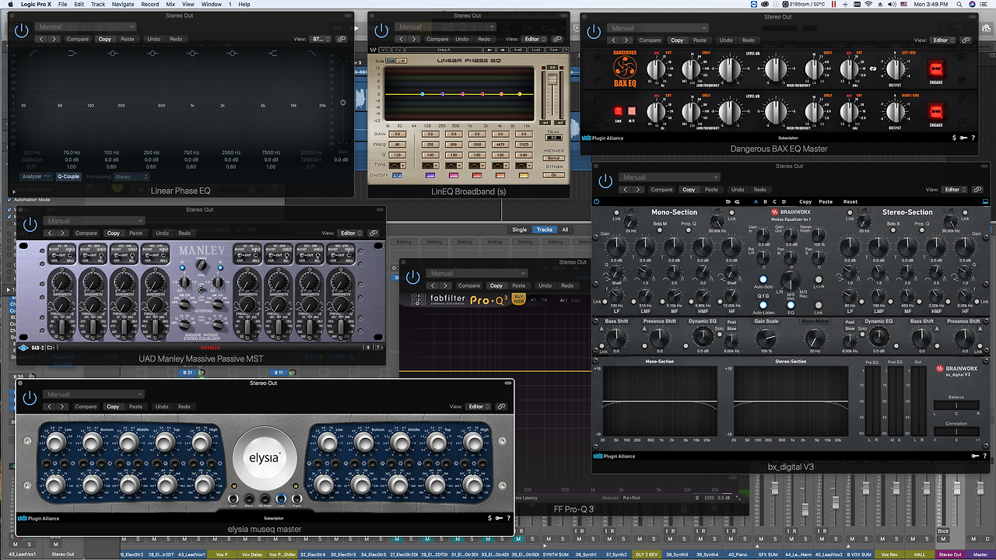Click the link icon in bx_digital V3 header
Viewport: 996px width, 560px height.
click(977, 189)
